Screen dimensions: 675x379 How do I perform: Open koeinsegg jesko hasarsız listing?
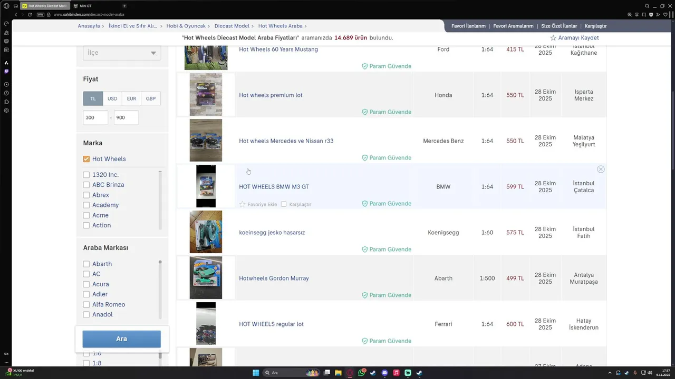272,233
